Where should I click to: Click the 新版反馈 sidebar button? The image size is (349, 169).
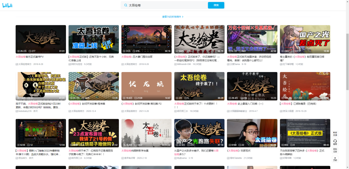[x=335, y=134]
